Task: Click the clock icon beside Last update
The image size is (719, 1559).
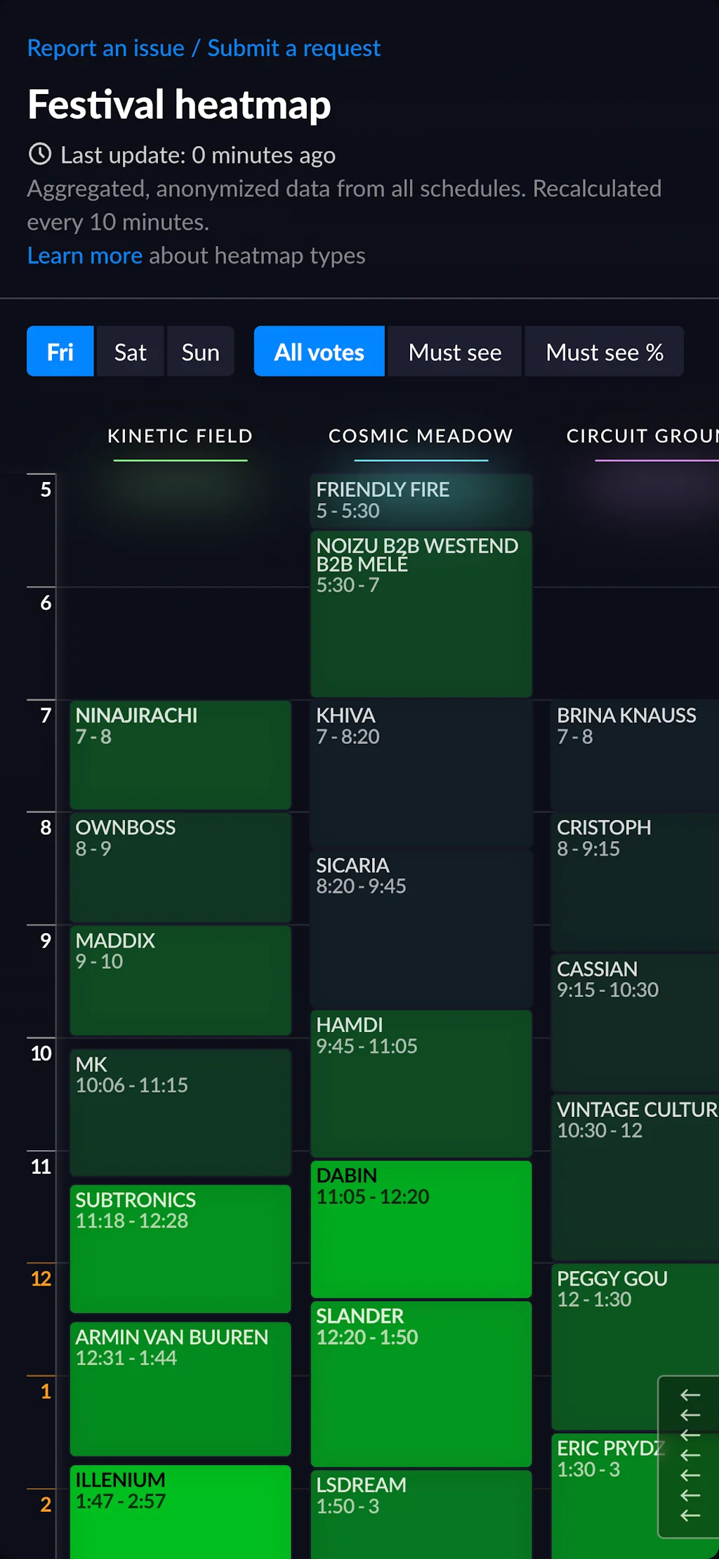Action: pyautogui.click(x=39, y=155)
